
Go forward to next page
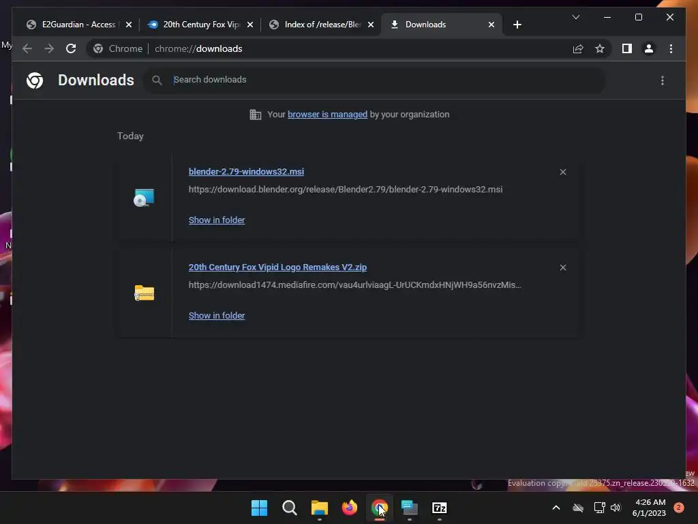click(x=49, y=48)
